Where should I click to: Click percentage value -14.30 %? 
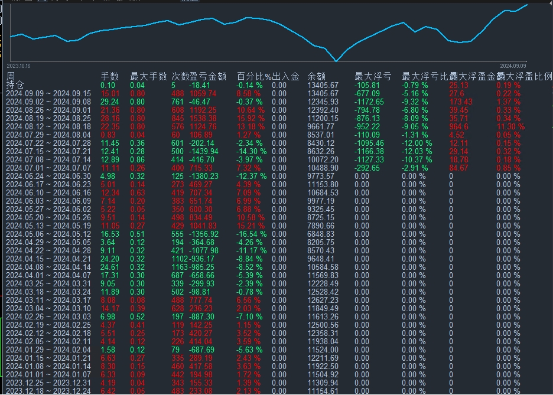pos(251,152)
